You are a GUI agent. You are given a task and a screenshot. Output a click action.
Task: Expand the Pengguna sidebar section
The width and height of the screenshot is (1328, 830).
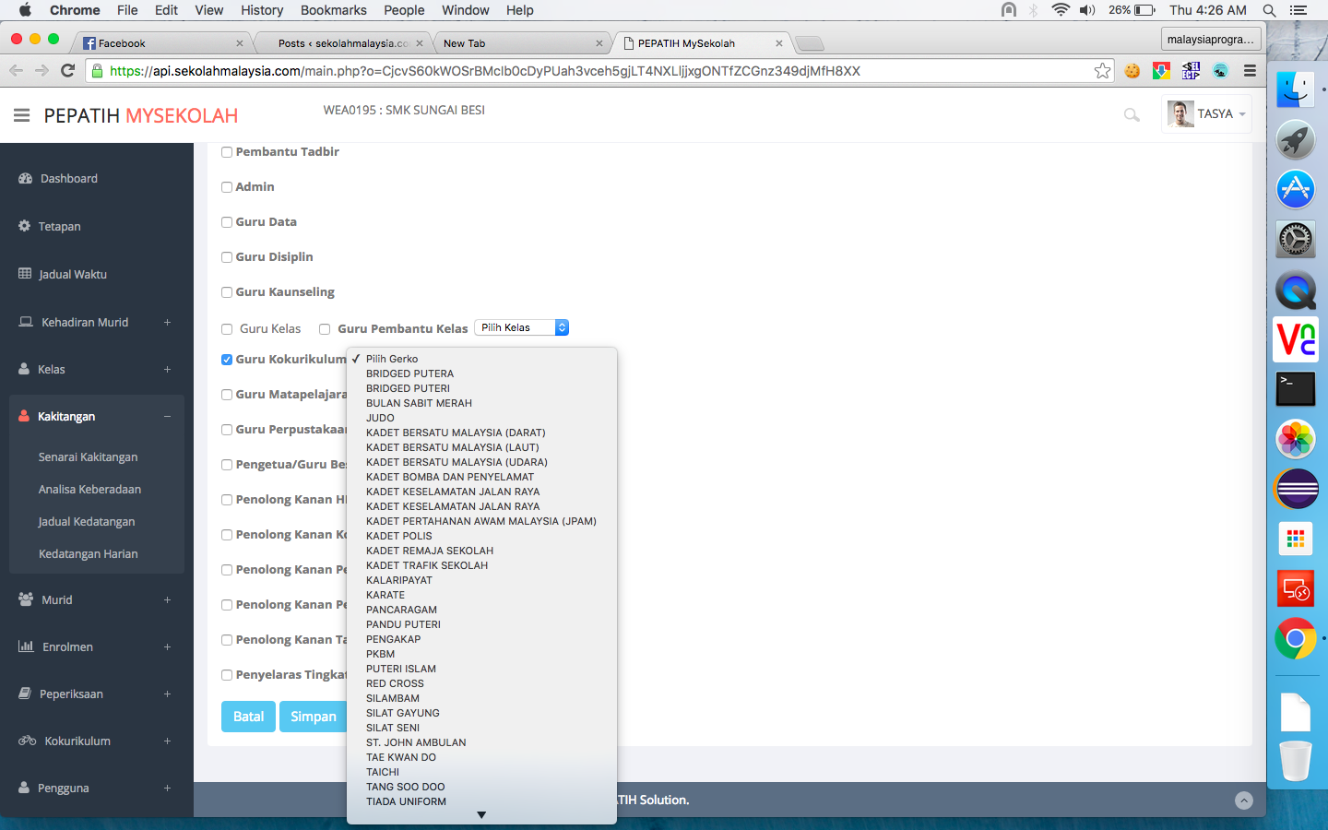click(167, 788)
